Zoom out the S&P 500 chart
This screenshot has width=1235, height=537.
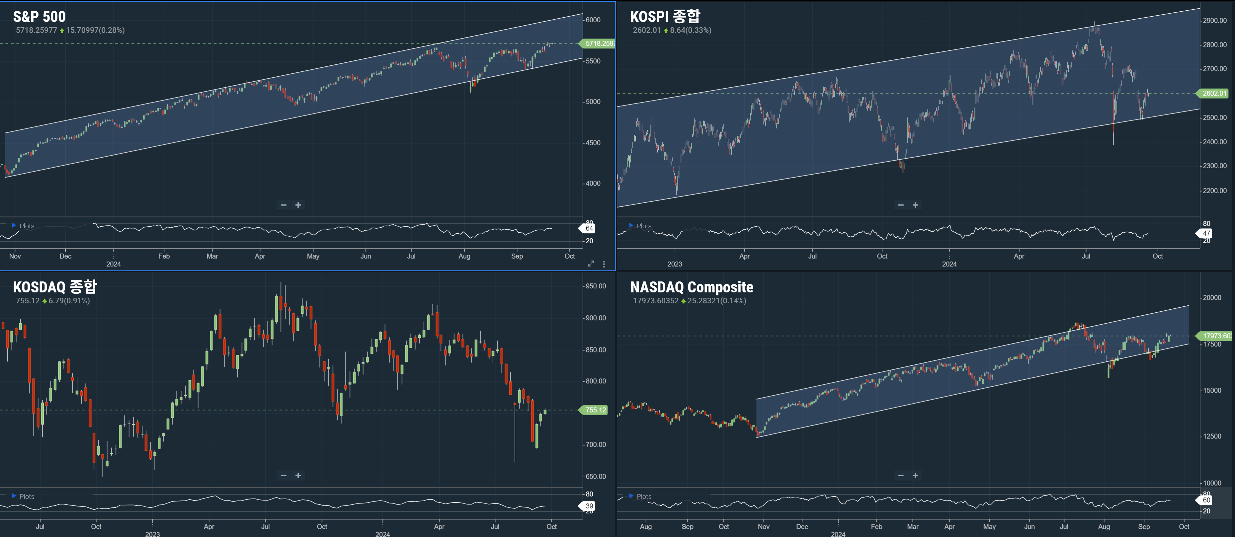[x=283, y=205]
